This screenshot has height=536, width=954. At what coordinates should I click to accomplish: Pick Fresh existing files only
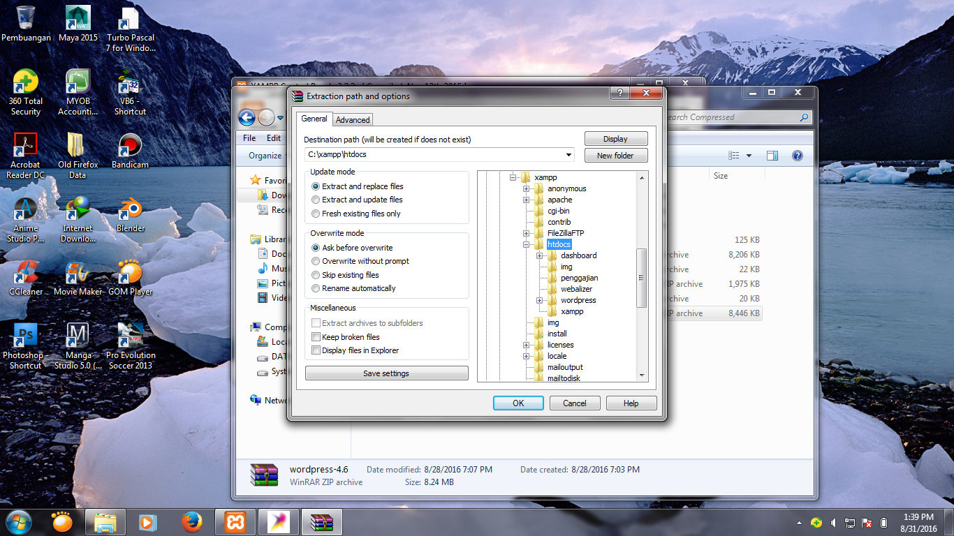356,214
